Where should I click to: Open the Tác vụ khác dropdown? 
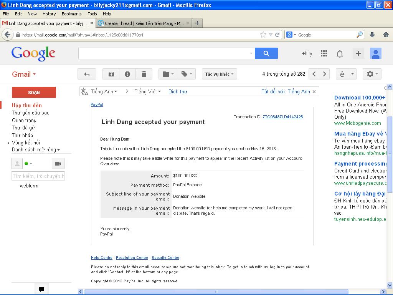[219, 74]
